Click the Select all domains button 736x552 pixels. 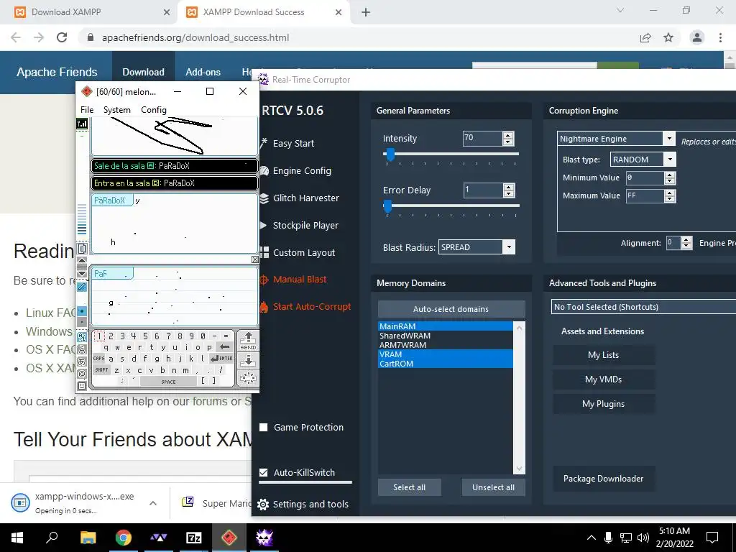click(x=409, y=487)
